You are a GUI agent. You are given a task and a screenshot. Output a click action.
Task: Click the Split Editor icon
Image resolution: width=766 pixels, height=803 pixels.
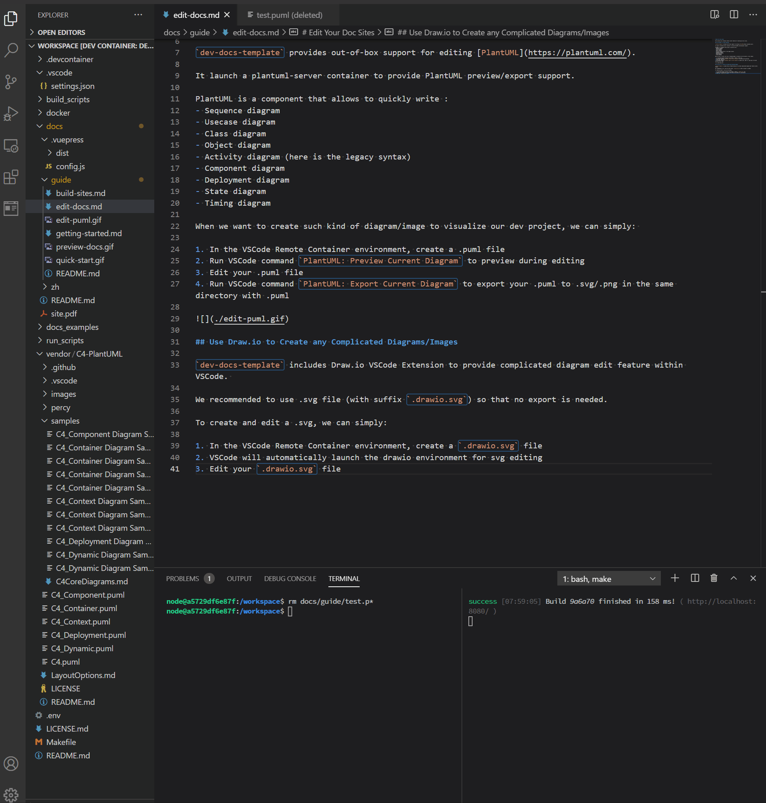[x=734, y=15]
